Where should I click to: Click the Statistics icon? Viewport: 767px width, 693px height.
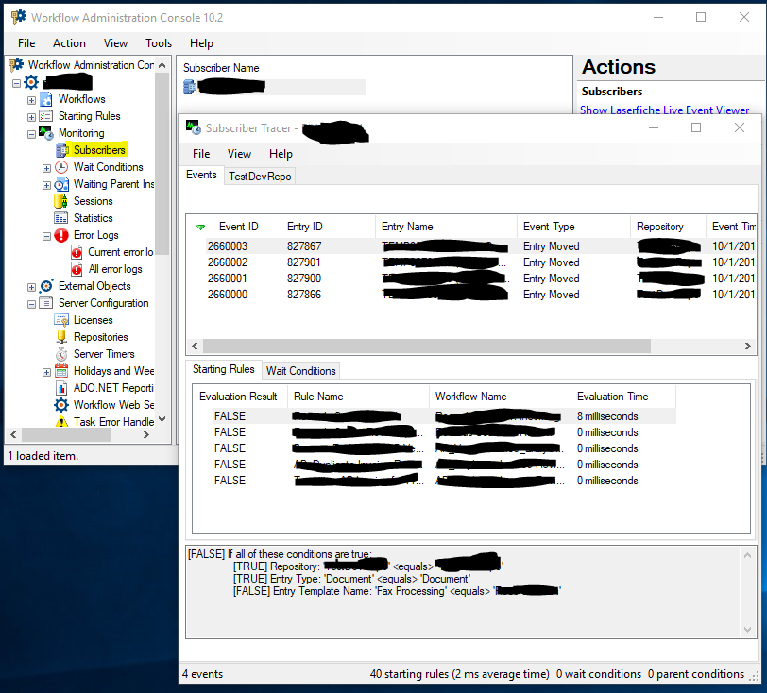(x=61, y=218)
